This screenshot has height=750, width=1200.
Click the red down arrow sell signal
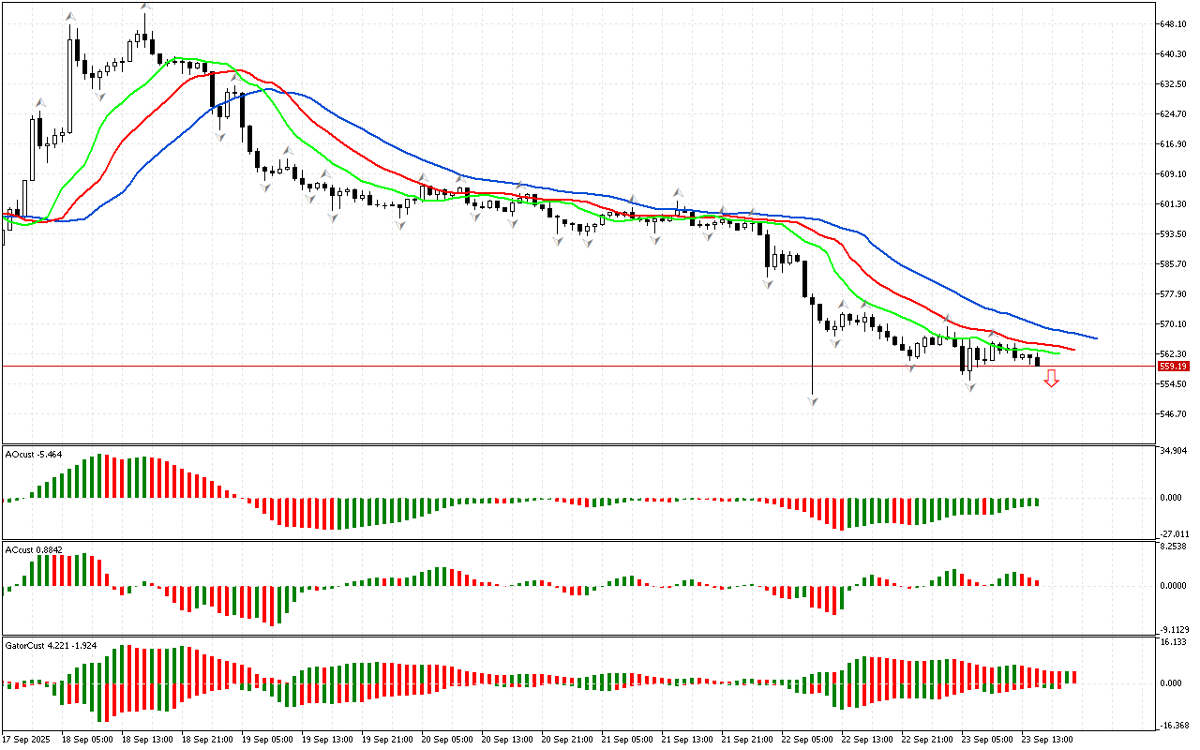coord(1052,379)
